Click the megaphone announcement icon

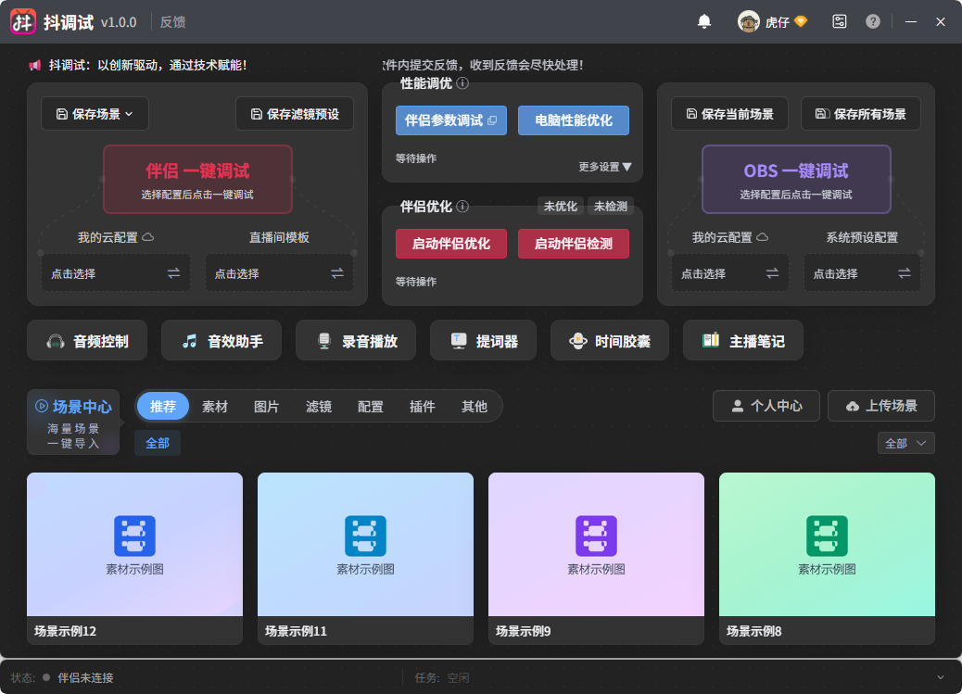click(x=35, y=65)
